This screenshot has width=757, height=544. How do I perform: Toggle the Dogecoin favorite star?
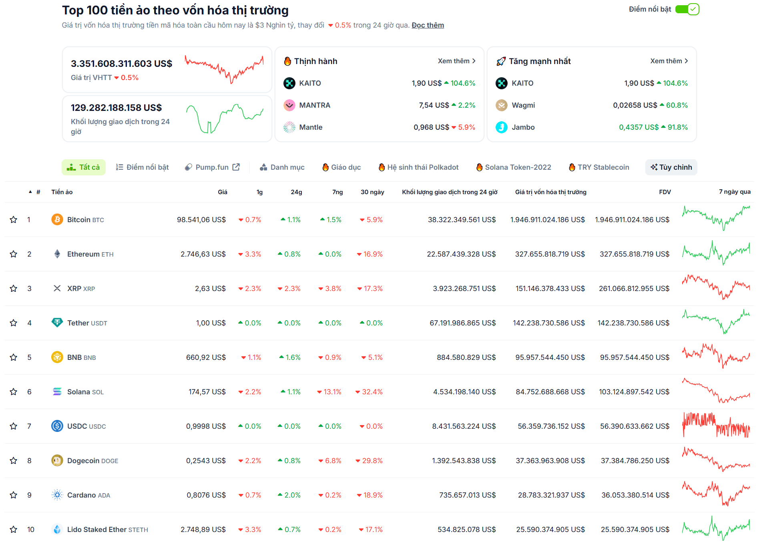(14, 461)
